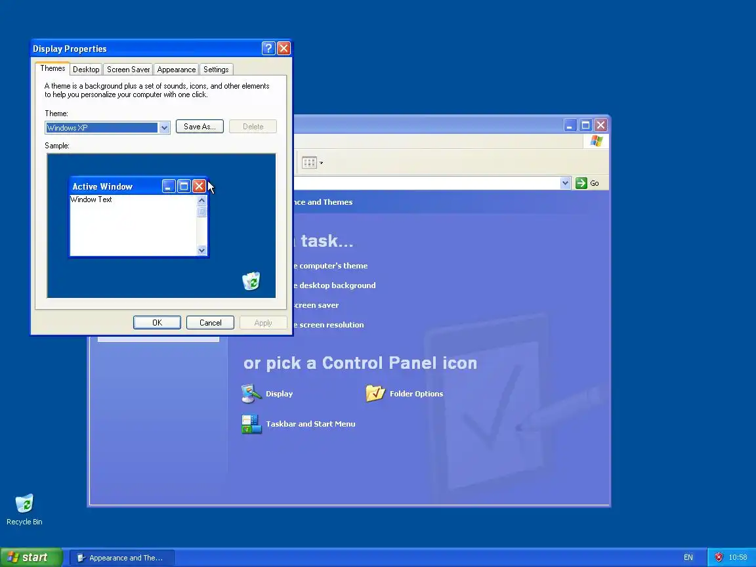Switch to the Screen Saver tab

128,70
